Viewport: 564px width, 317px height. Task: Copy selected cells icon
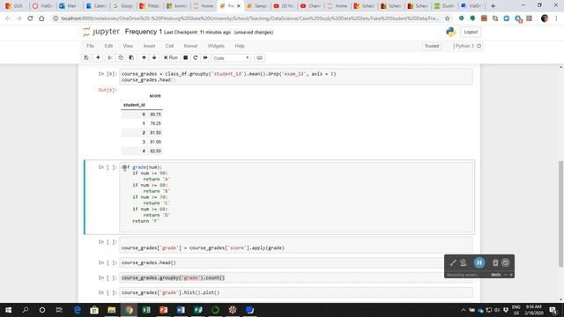[121, 58]
